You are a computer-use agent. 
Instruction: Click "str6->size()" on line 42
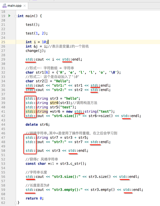[100, 116]
